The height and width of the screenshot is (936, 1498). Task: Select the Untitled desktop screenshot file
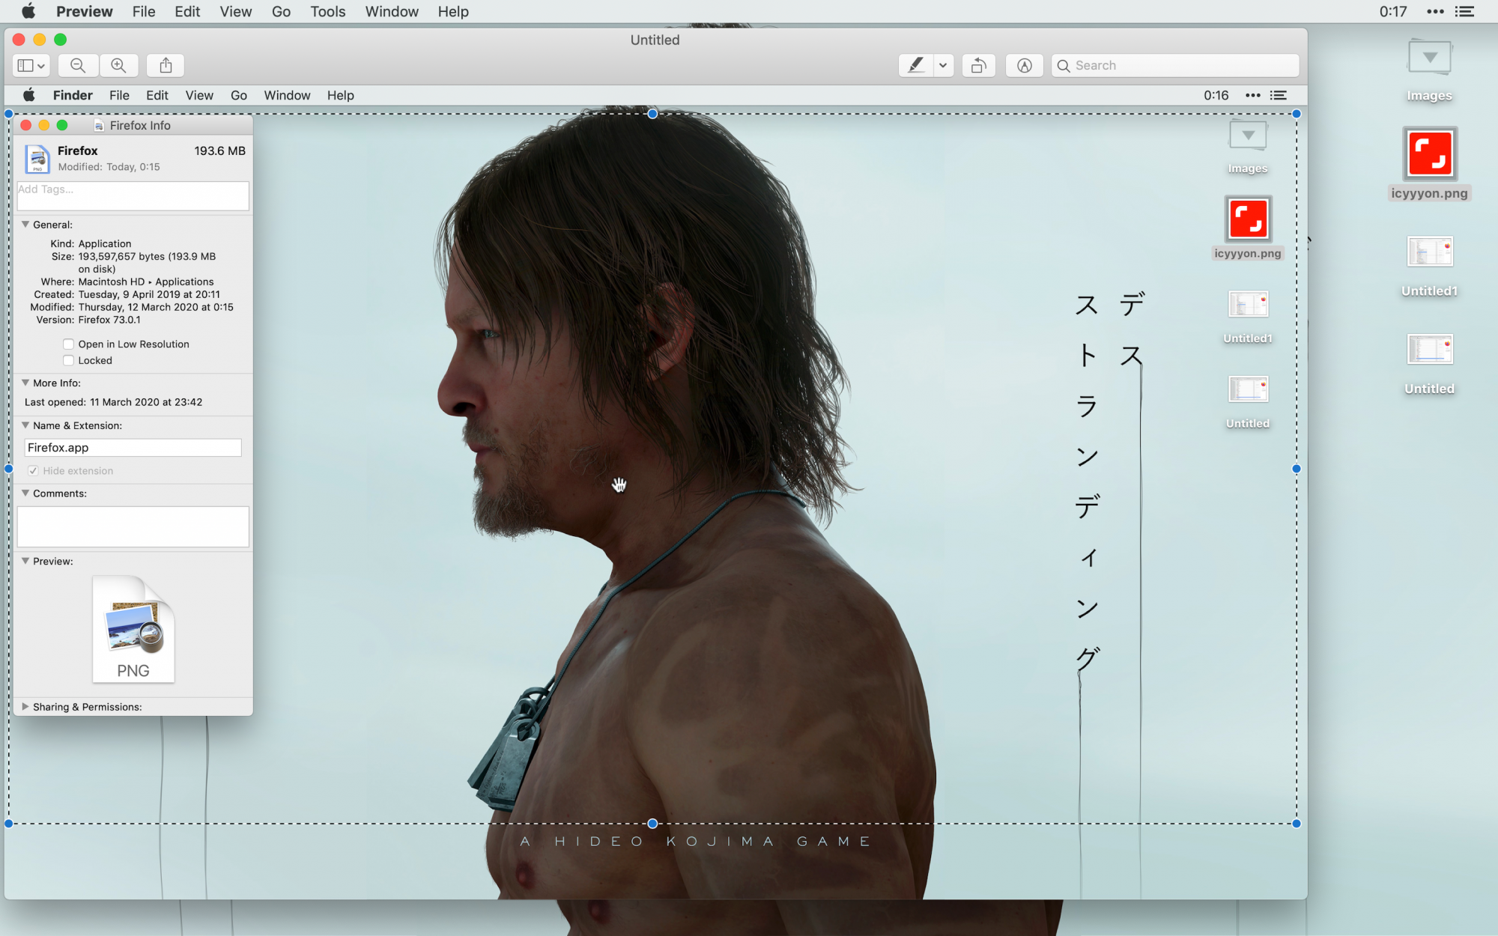(x=1430, y=364)
